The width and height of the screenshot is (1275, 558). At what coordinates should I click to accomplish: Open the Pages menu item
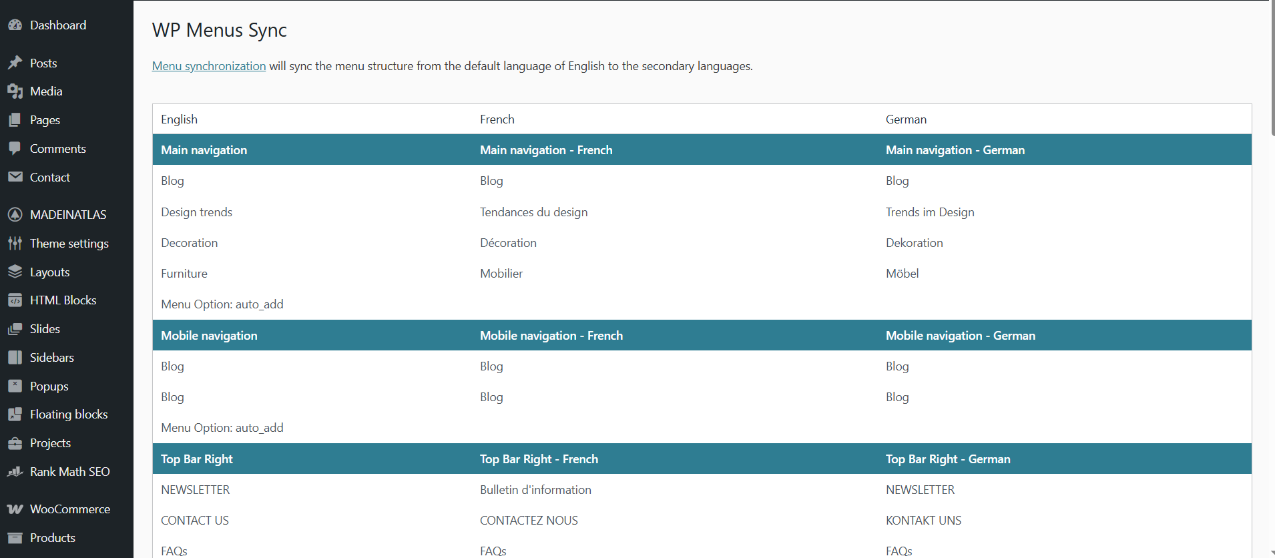(x=45, y=120)
